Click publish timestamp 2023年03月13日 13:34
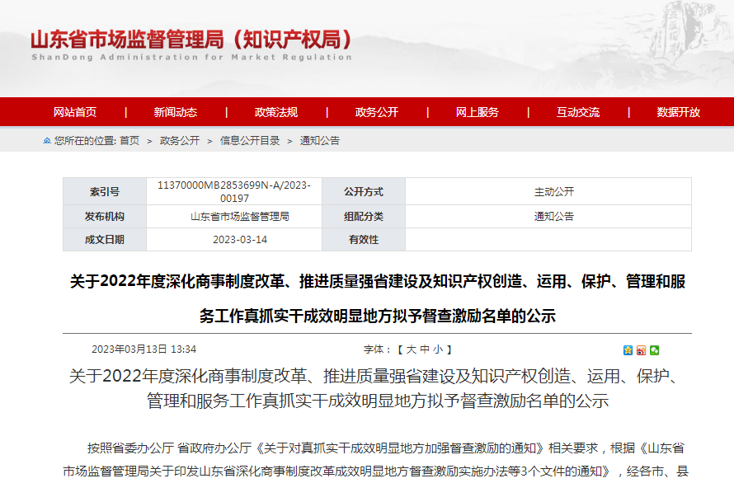The width and height of the screenshot is (734, 483). (144, 349)
